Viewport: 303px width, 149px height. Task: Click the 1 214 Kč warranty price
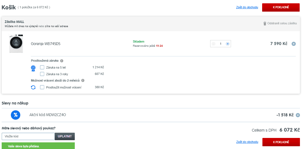[98, 67]
